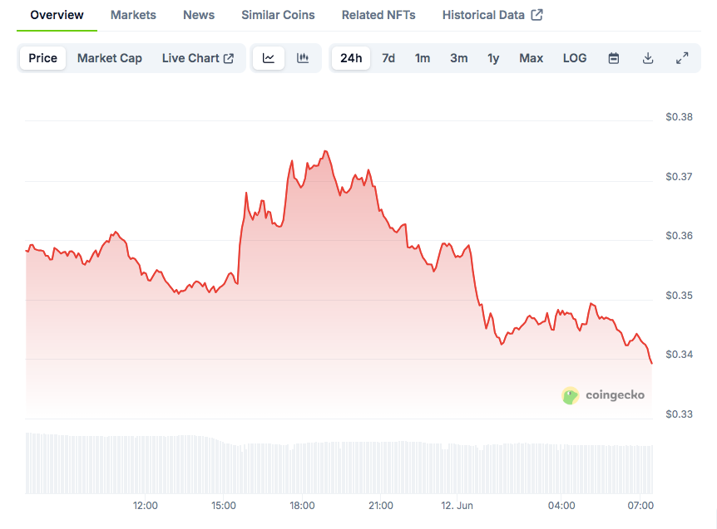Switch to line chart view
The image size is (717, 529).
click(269, 58)
